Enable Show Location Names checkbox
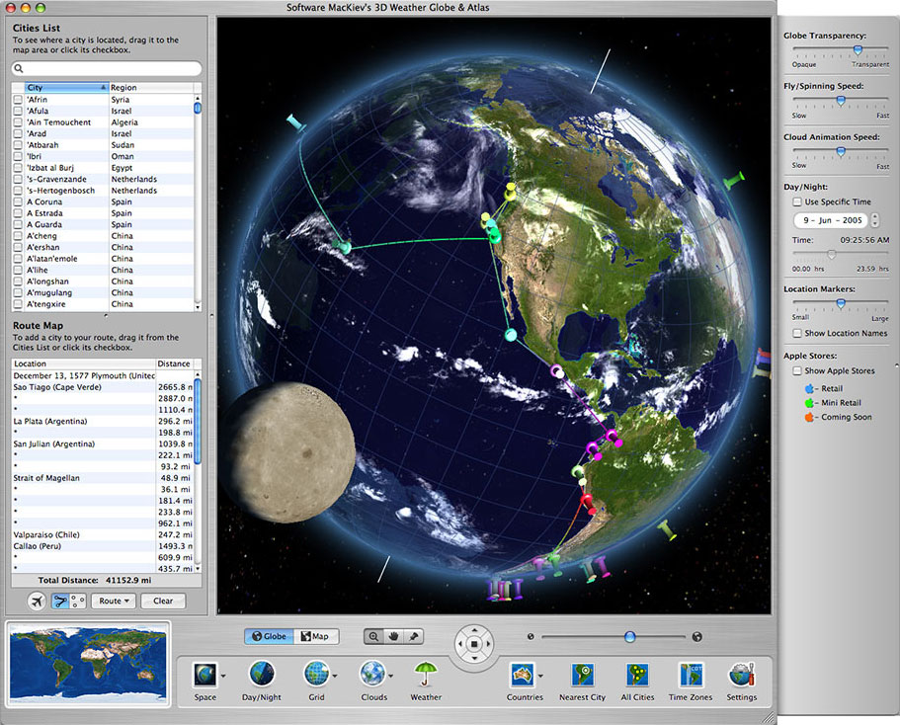This screenshot has height=725, width=900. pyautogui.click(x=797, y=334)
